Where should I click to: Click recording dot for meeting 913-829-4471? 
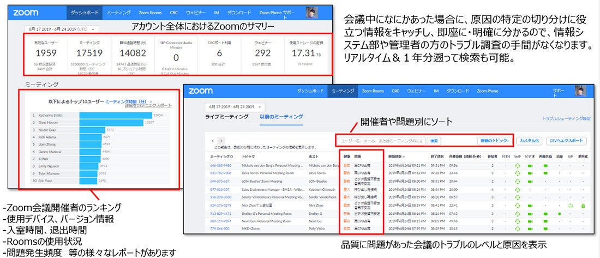[560, 214]
